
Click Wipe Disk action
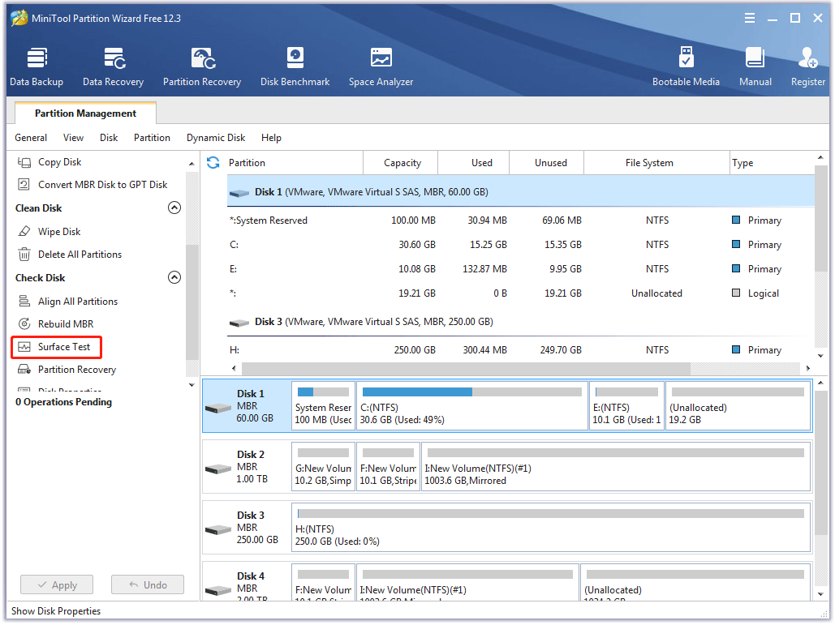pos(59,231)
